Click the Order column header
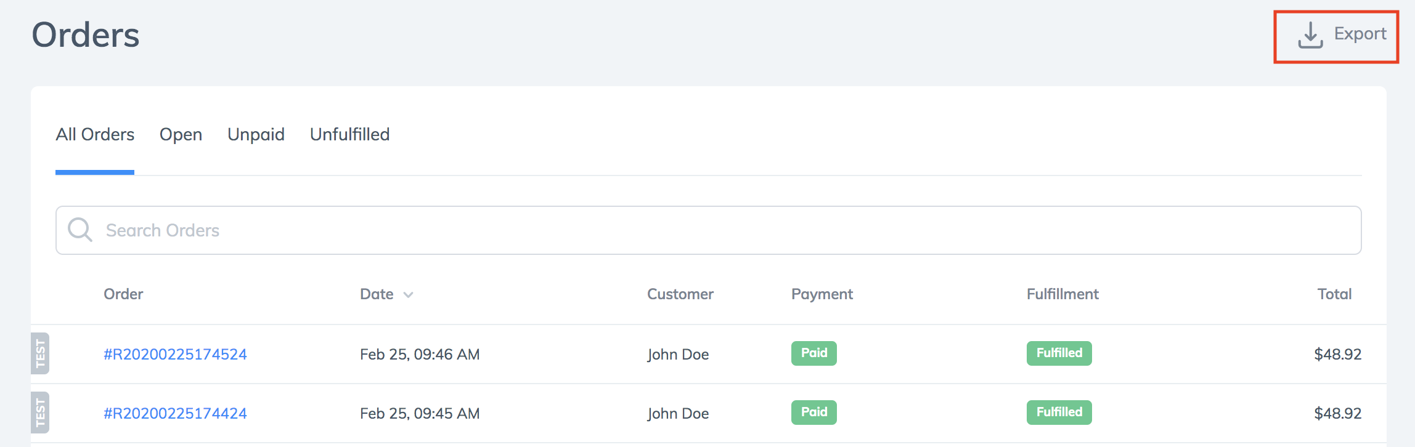 click(x=123, y=294)
